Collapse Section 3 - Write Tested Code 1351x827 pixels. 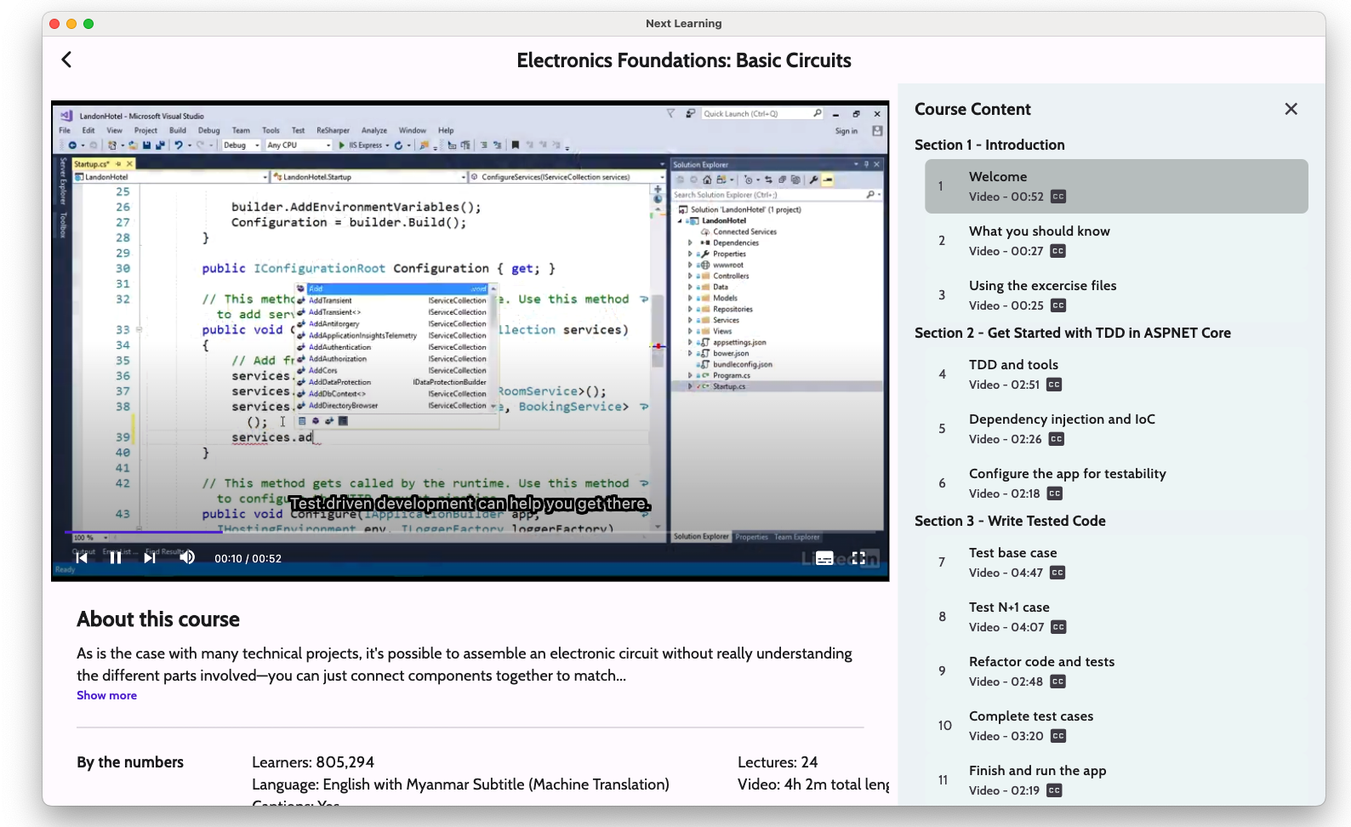point(1009,521)
